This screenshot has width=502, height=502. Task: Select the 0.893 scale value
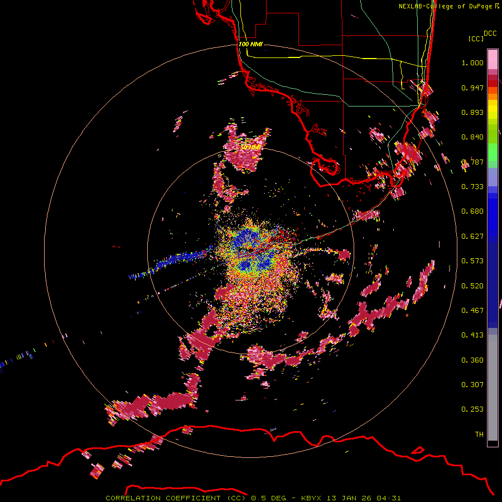(472, 112)
